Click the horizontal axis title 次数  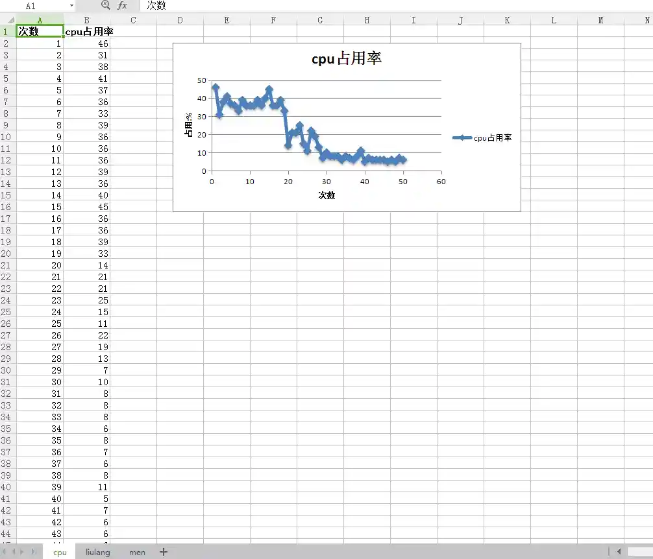pyautogui.click(x=326, y=195)
